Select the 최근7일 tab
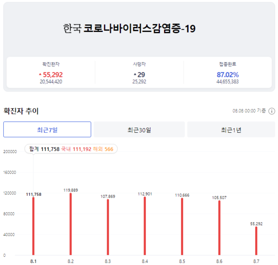Viewport: 278px width, 265px height. 47,129
